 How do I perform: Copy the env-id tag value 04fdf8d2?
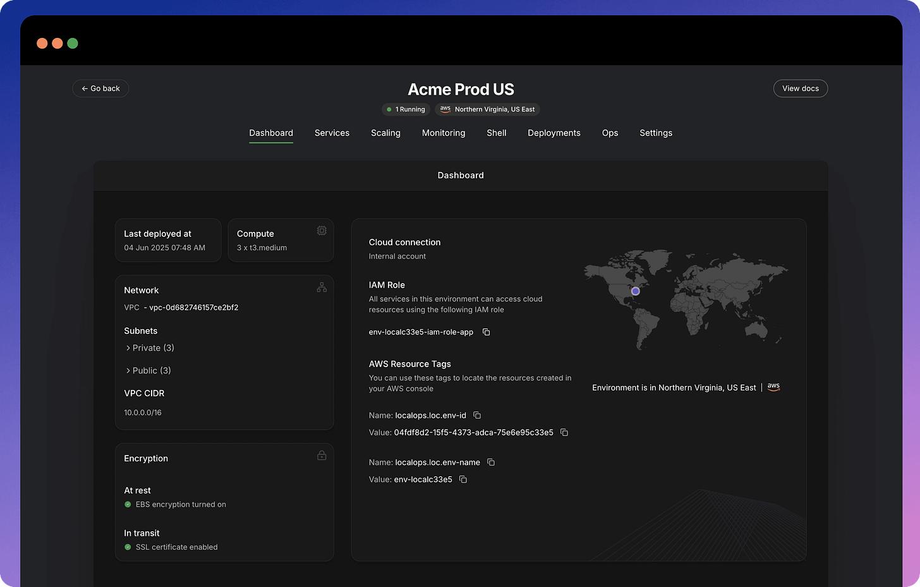[564, 433]
